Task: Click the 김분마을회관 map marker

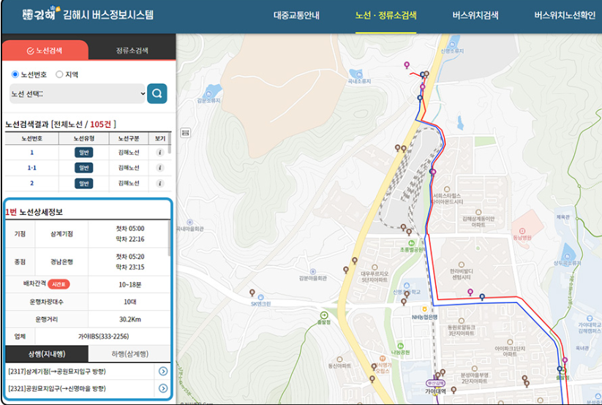Action: click(x=312, y=272)
